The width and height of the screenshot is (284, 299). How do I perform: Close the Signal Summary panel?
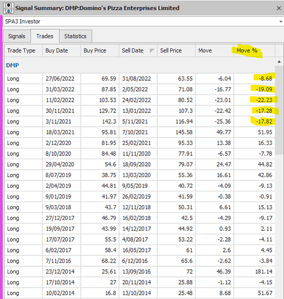tap(279, 8)
